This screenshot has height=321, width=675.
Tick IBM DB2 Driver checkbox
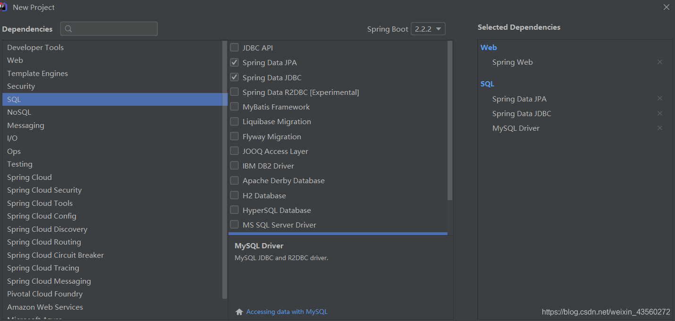tap(234, 165)
